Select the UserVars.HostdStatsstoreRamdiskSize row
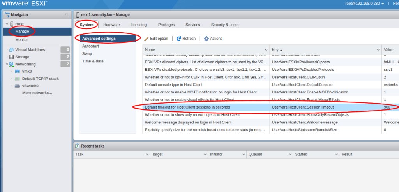This screenshot has height=192, width=399. [271, 130]
